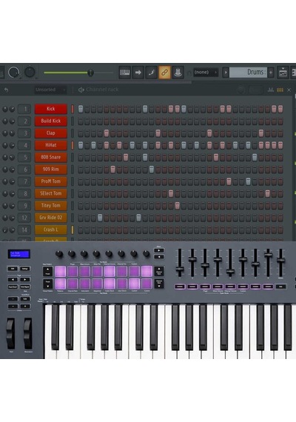The image size is (296, 422).
Task: Click the second dark knob in top toolbar
Action: pyautogui.click(x=30, y=73)
